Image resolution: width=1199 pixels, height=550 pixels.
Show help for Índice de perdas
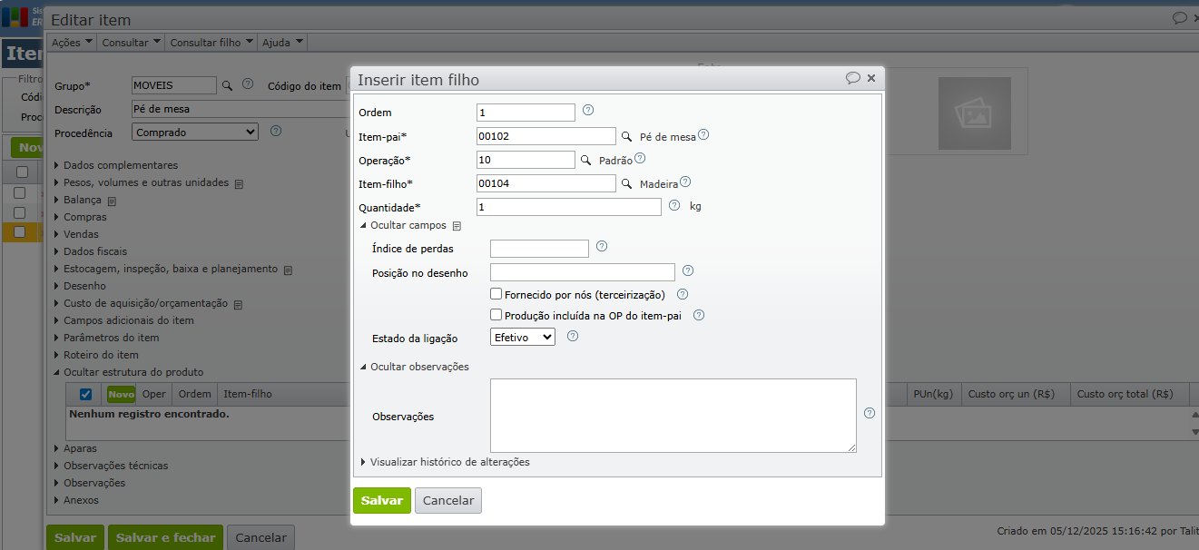coord(602,246)
